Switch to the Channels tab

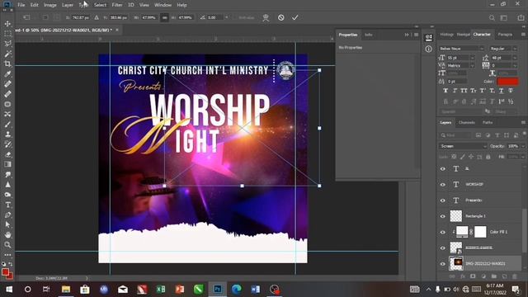tap(467, 123)
